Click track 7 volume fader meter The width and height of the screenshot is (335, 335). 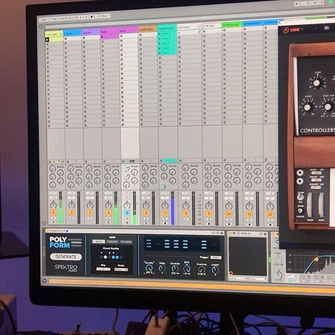click(173, 208)
